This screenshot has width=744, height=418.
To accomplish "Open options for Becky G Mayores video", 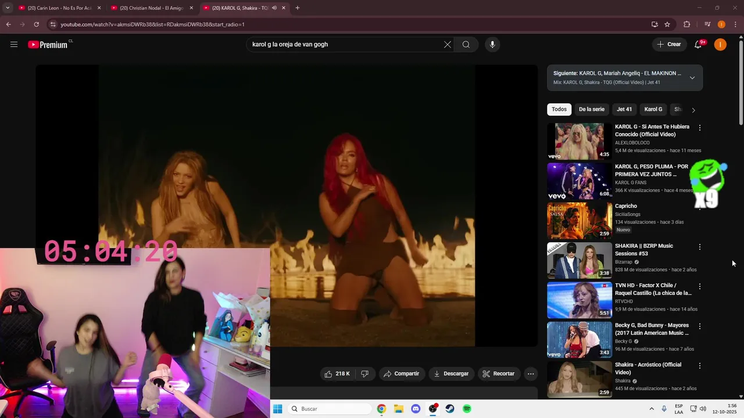I will click(x=700, y=326).
